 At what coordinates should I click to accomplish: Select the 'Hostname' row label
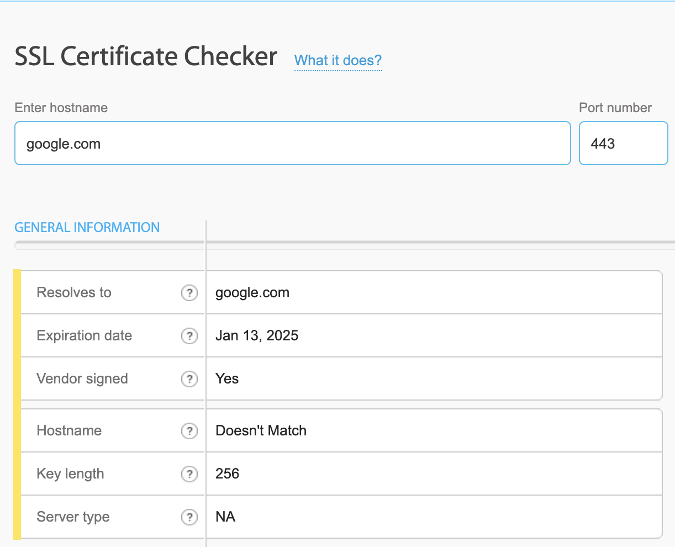click(x=69, y=431)
